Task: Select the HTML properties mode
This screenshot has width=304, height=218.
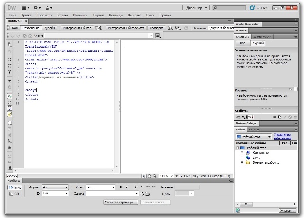Action: pos(14,188)
